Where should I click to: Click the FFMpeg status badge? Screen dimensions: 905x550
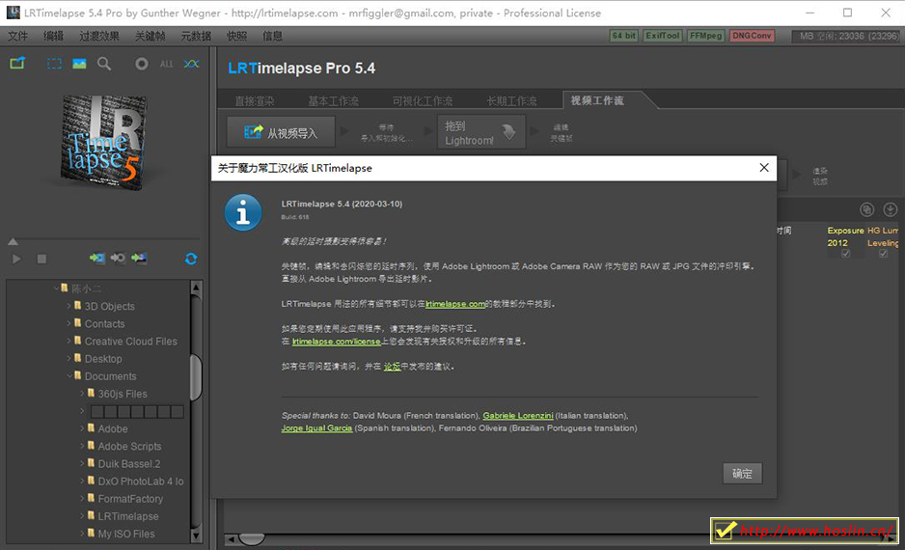coord(706,36)
